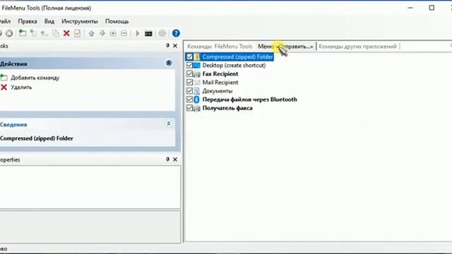Click the Collapse All minus toolbar icon
Viewport: 452px width, 254px height.
point(124,33)
